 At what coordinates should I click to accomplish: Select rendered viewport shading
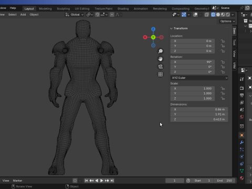228,15
